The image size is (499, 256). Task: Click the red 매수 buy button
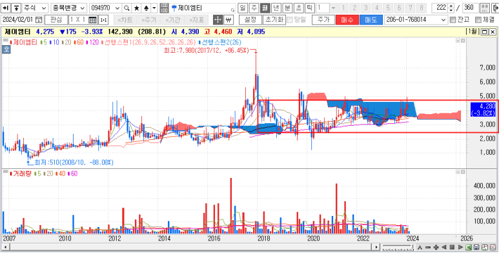point(347,20)
